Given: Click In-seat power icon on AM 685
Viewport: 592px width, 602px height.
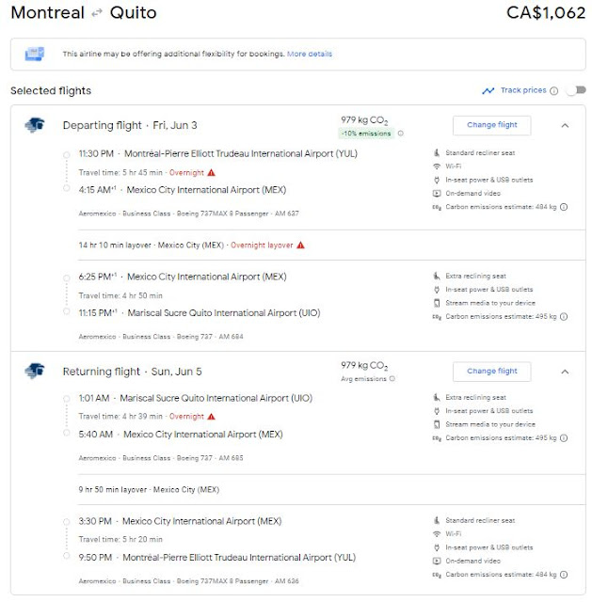Looking at the screenshot, I should click(x=437, y=411).
